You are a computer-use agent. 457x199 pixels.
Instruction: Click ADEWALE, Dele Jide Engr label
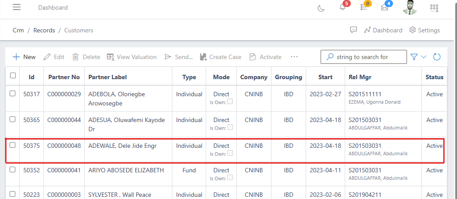(122, 146)
